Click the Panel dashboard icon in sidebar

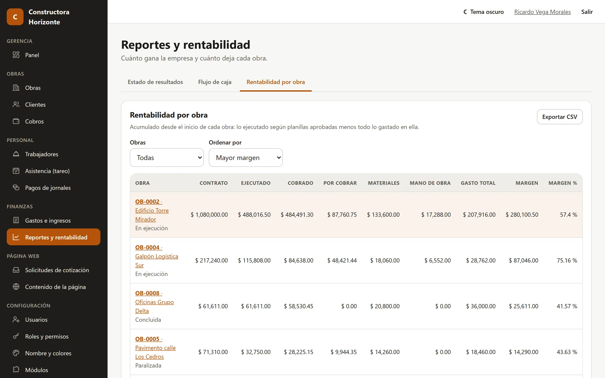[16, 55]
